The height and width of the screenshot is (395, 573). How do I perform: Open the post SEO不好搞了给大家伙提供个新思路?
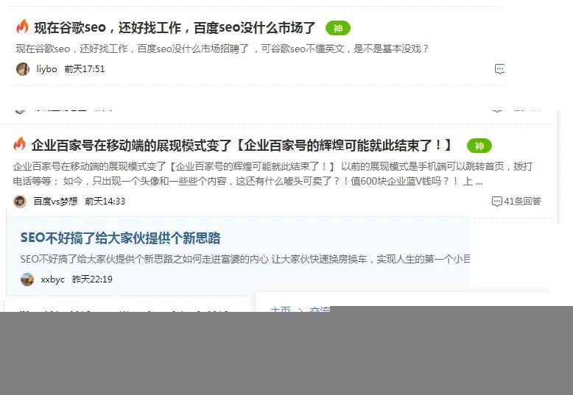(x=120, y=238)
